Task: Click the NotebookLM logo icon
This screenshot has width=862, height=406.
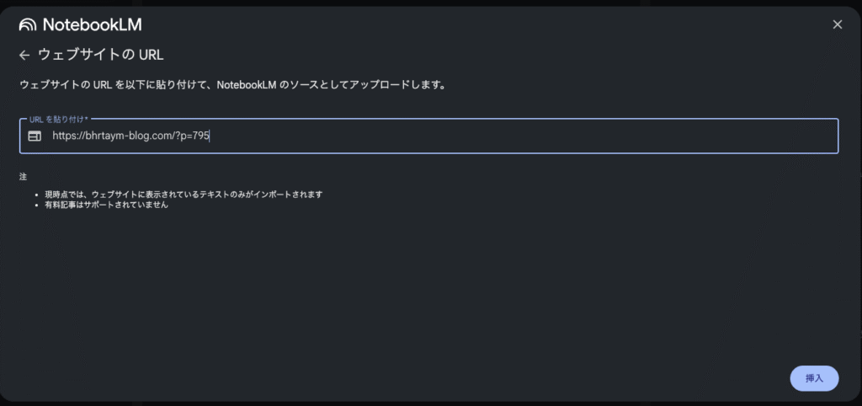Action: click(x=28, y=24)
